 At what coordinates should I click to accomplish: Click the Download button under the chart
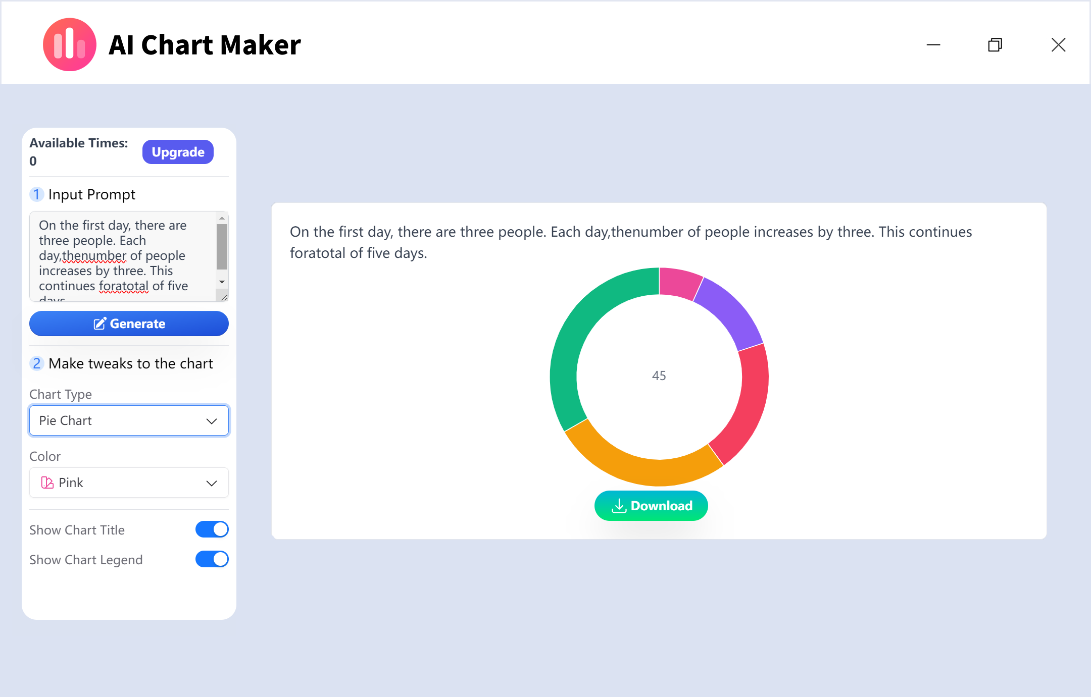(651, 505)
